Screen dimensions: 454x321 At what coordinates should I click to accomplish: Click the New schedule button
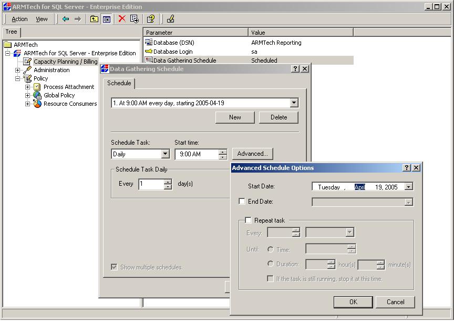[x=235, y=117]
